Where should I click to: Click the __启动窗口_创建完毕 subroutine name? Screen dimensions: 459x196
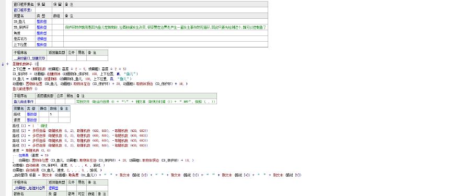click(x=30, y=58)
